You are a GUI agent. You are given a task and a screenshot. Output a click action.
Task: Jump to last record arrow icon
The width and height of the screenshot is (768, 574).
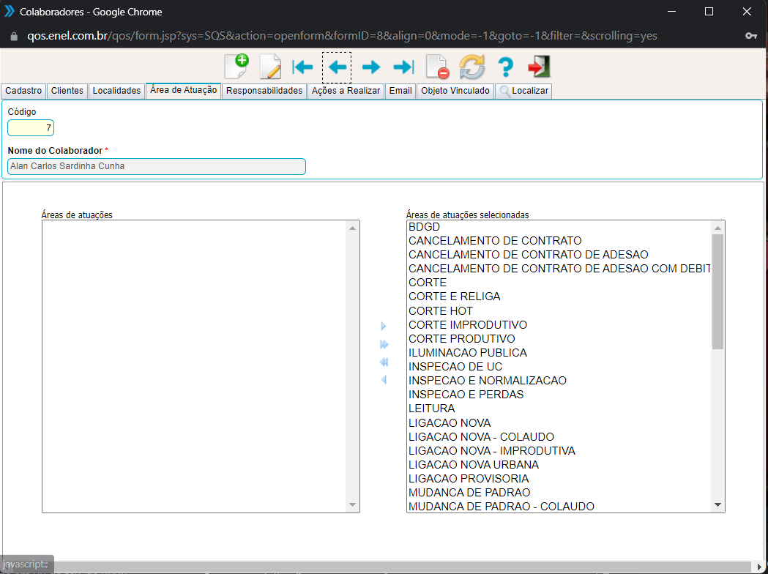(403, 67)
